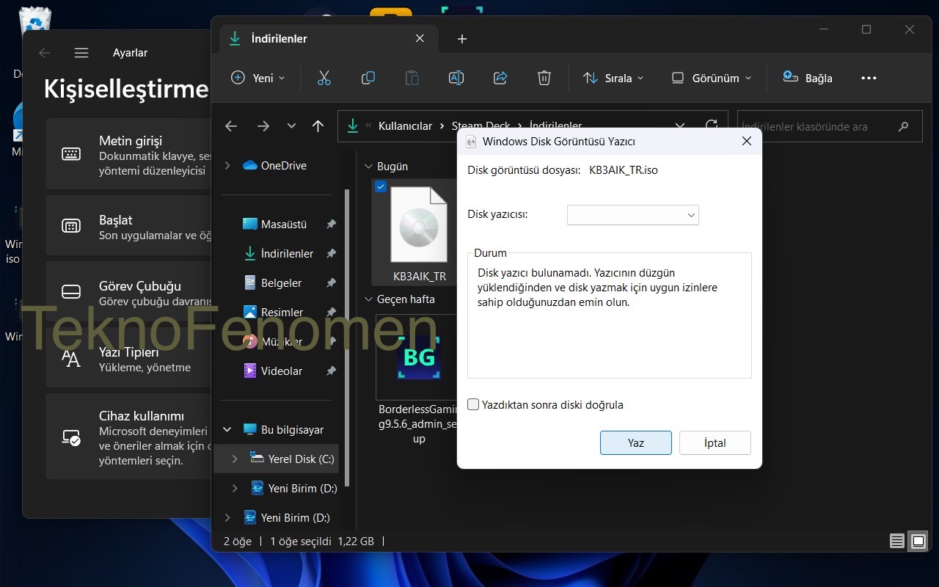The width and height of the screenshot is (939, 587).
Task: Click the İptal cancel button
Action: [715, 442]
